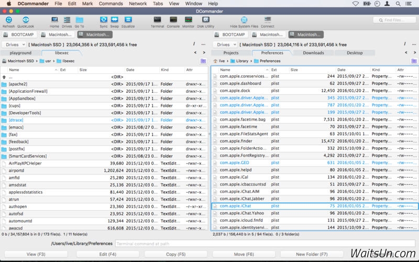Image resolution: width=419 pixels, height=262 pixels.
Task: Click usr in left path breadcrumb
Action: coord(46,61)
